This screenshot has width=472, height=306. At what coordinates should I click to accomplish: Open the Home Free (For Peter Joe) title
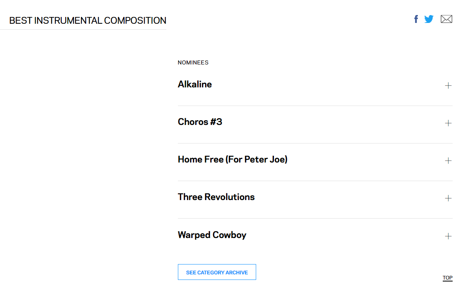pos(233,159)
